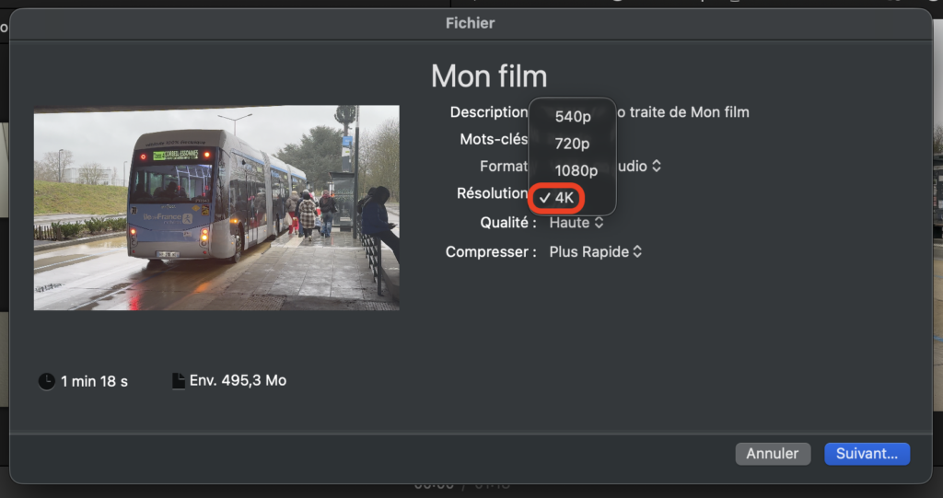Pick the 1080p resolution entry
The height and width of the screenshot is (498, 943).
tap(576, 170)
